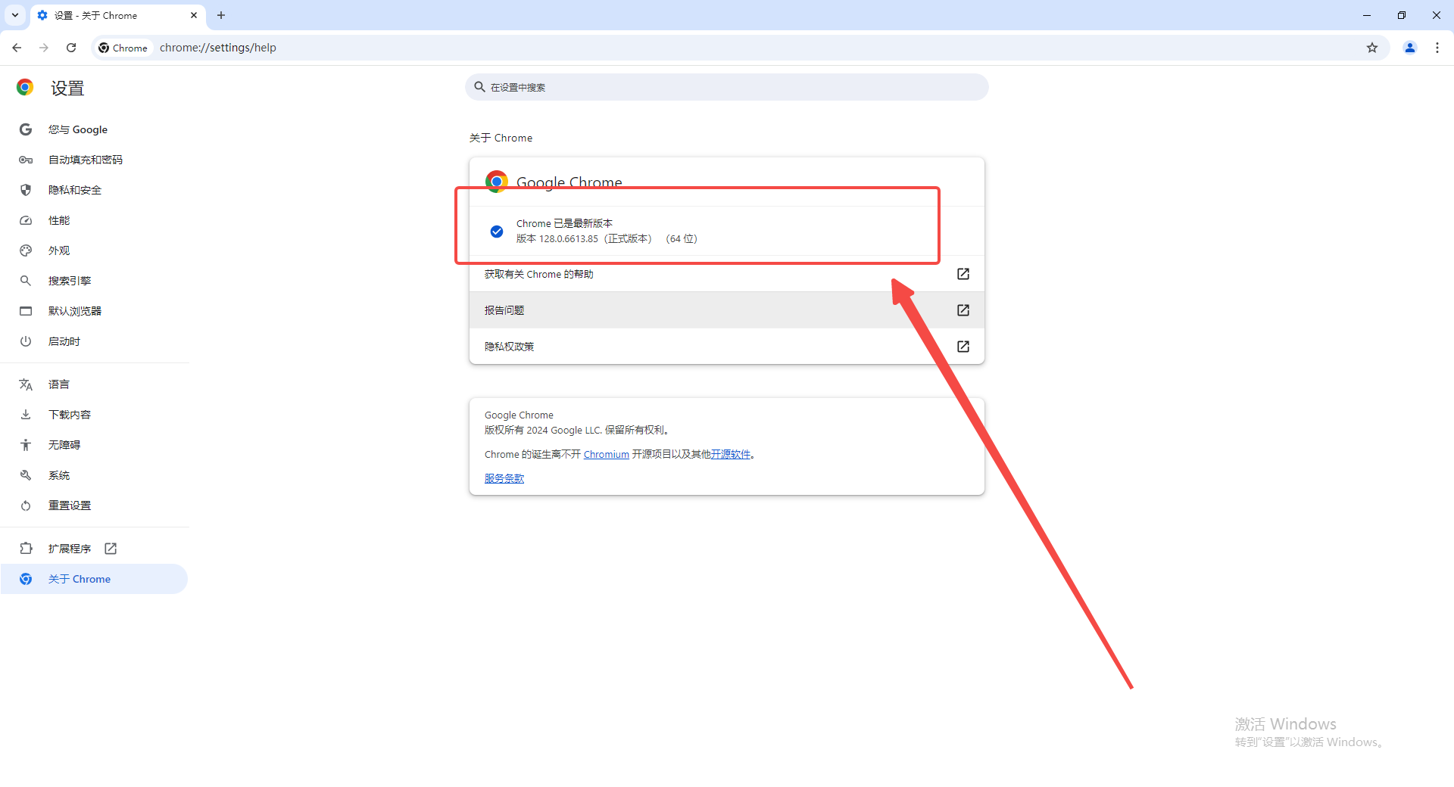Click the search magnifier icon in settings
The image size is (1454, 787).
tap(479, 87)
